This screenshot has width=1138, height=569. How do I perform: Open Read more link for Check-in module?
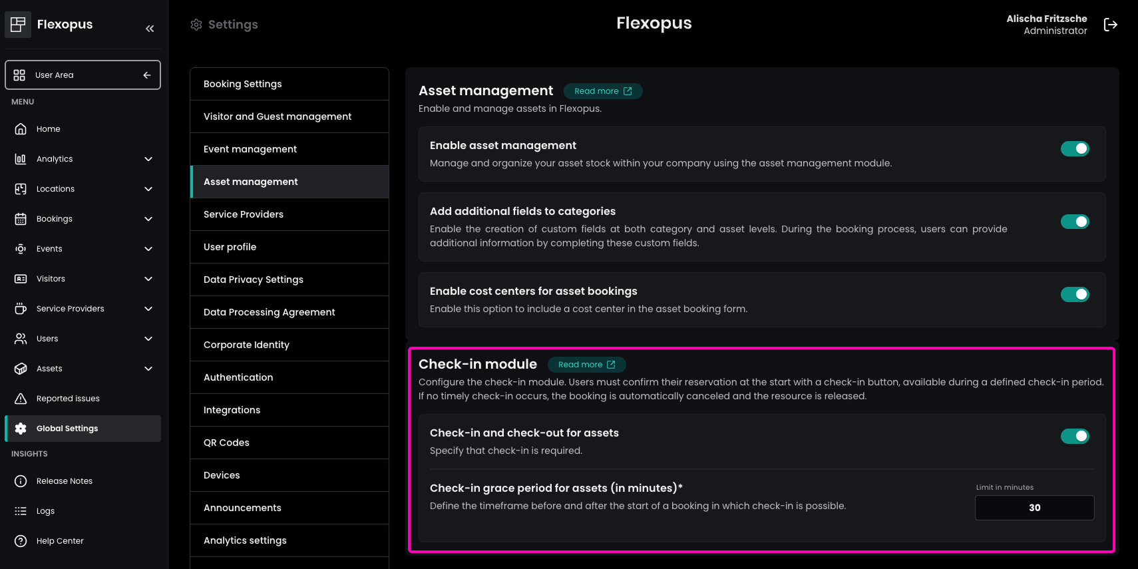point(586,365)
